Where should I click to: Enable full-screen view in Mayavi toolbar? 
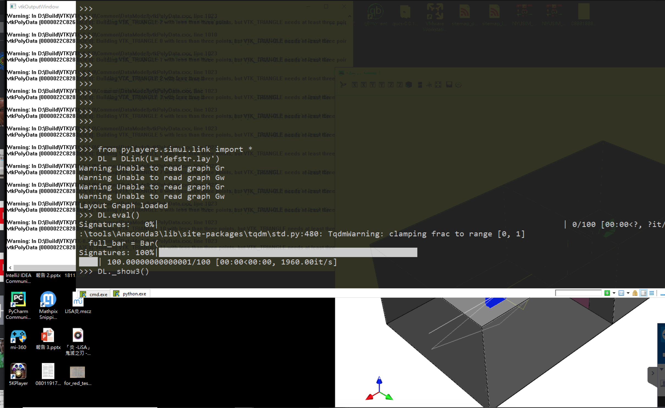tap(438, 85)
